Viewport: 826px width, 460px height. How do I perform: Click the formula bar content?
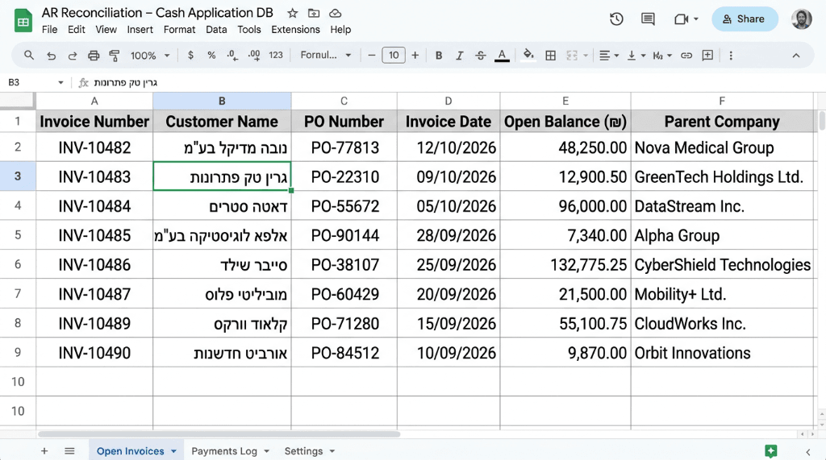click(x=125, y=83)
